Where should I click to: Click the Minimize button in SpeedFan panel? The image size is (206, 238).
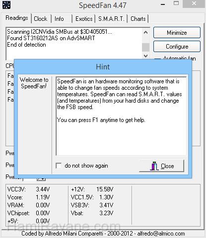tap(177, 33)
